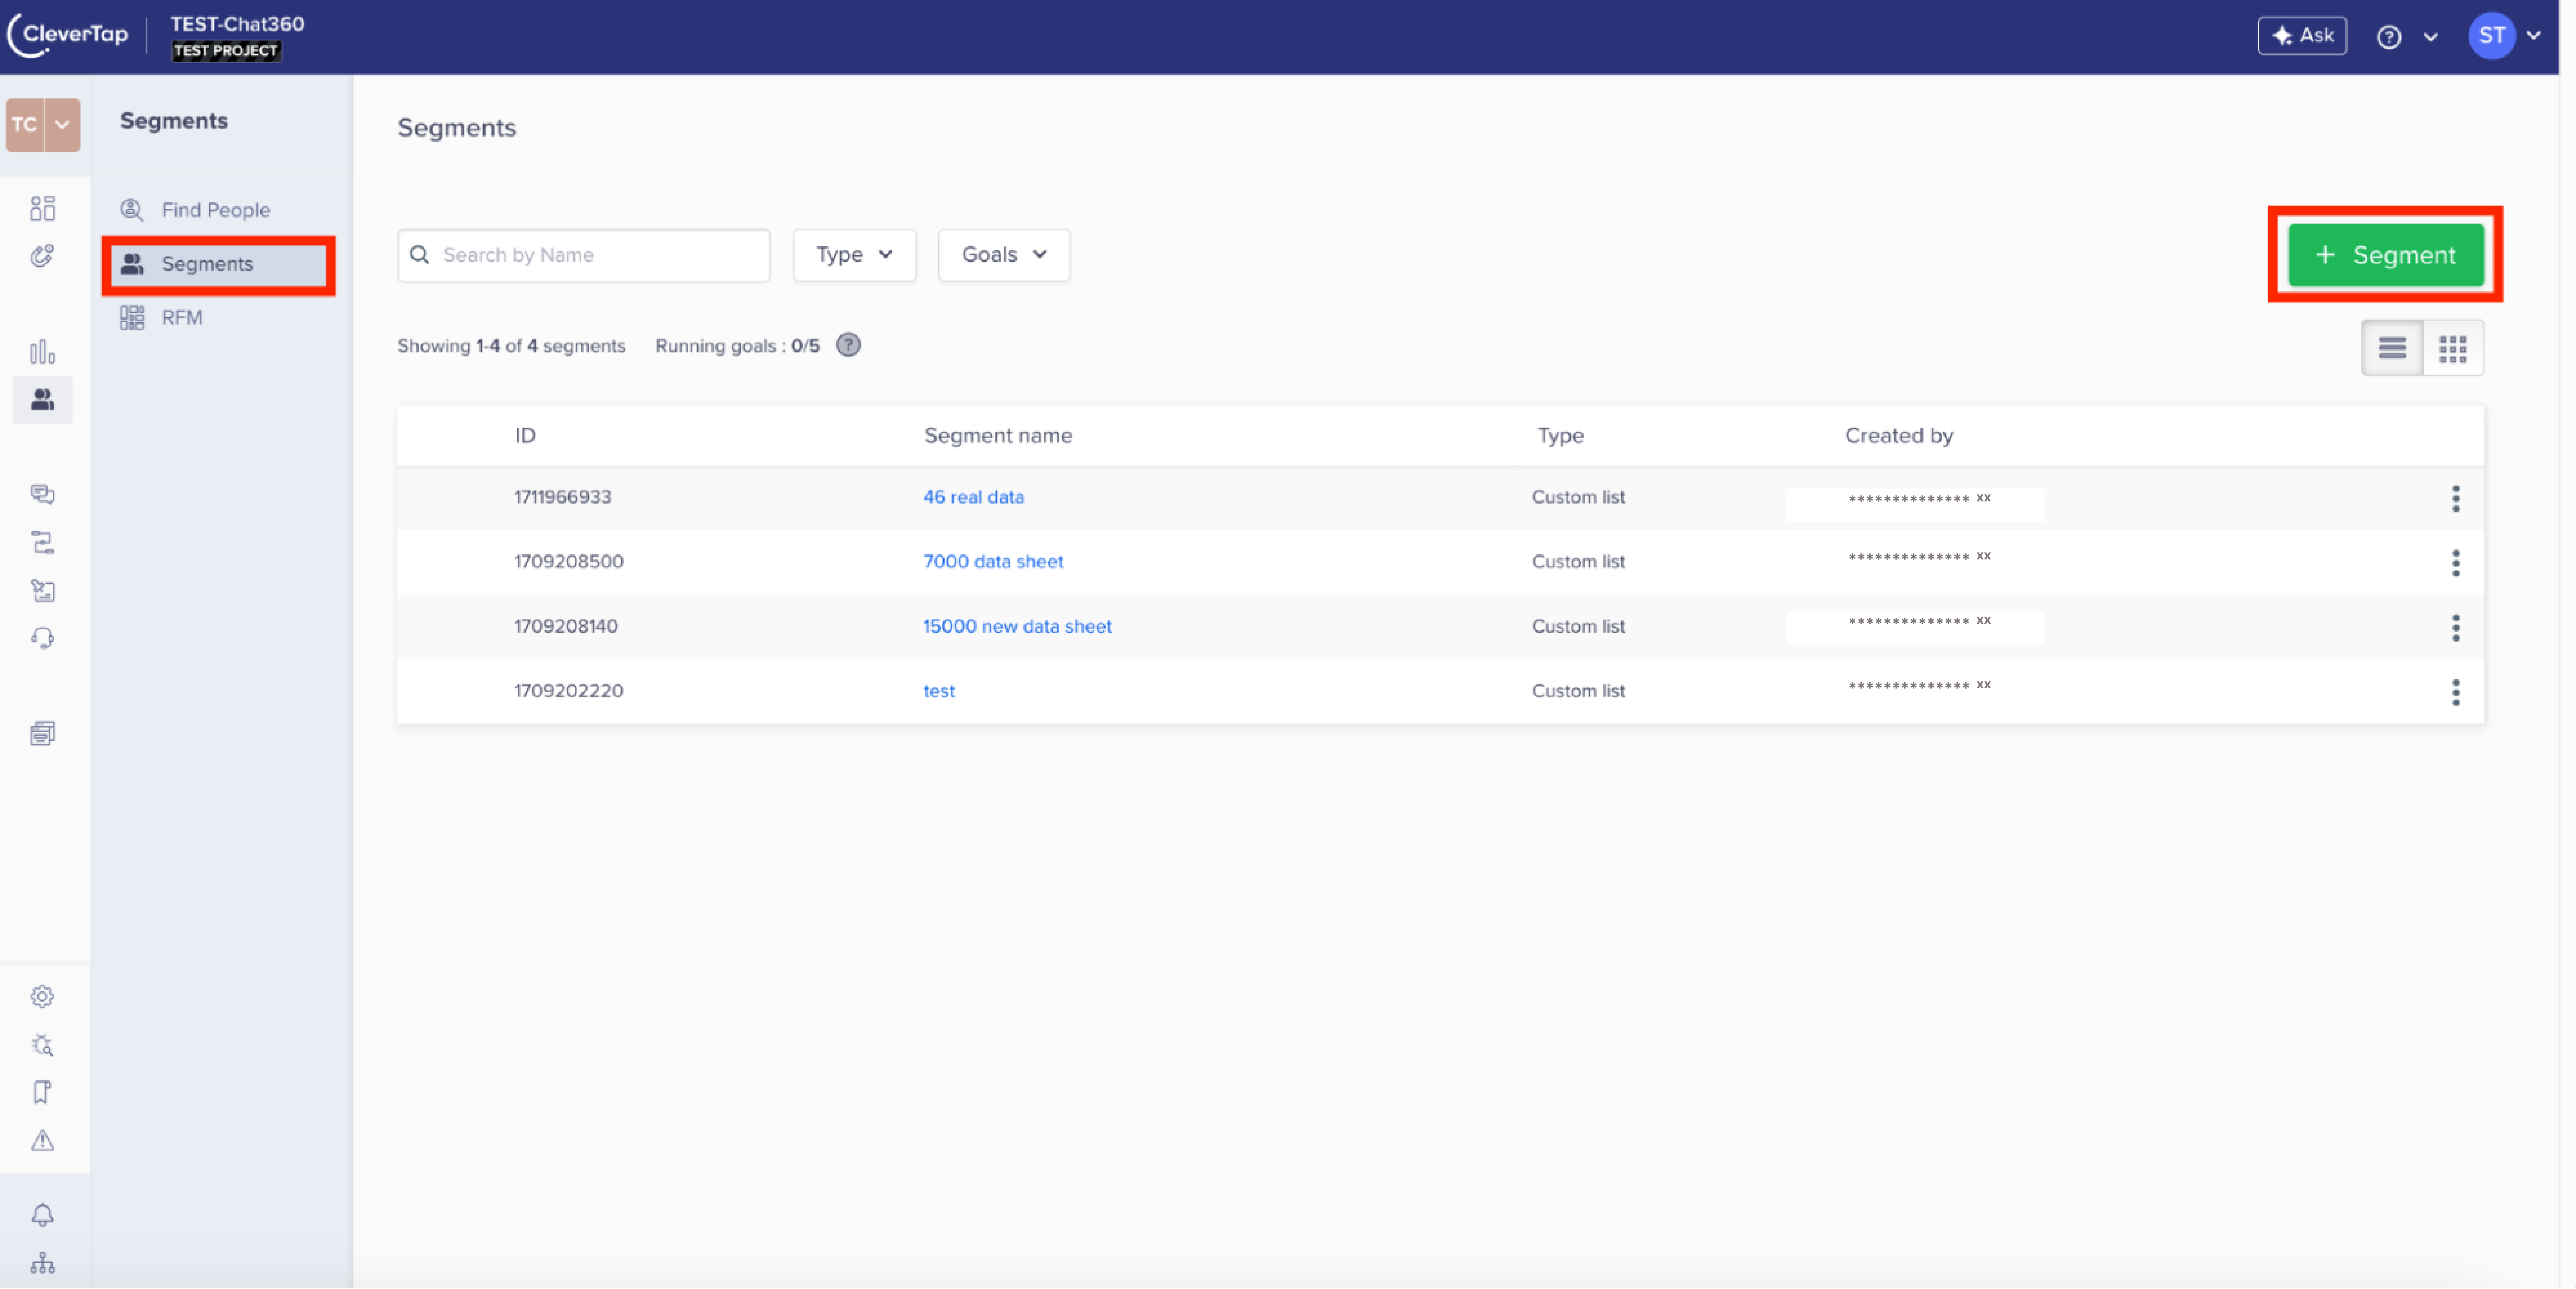Click the Created by column header
The image size is (2576, 1289).
pos(1898,436)
